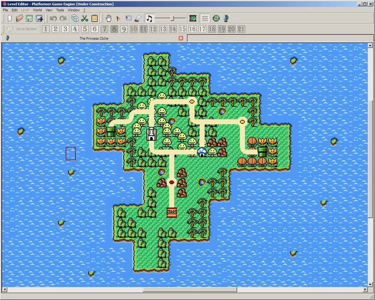Click the vertical scrollbar down arrow
Viewport: 375px width, 300px height.
(x=370, y=285)
